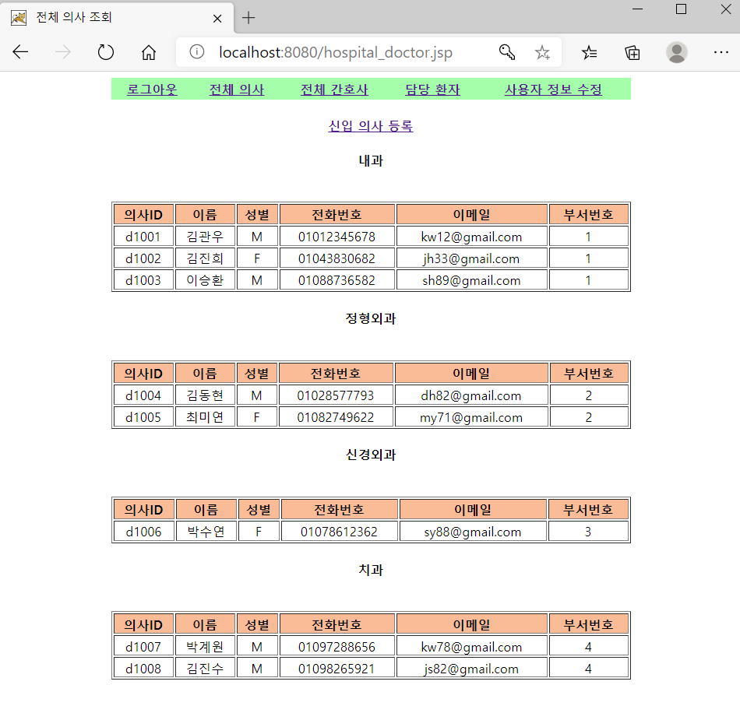The image size is (740, 706).
Task: Click the 신입 의사 등록 link
Action: click(370, 125)
